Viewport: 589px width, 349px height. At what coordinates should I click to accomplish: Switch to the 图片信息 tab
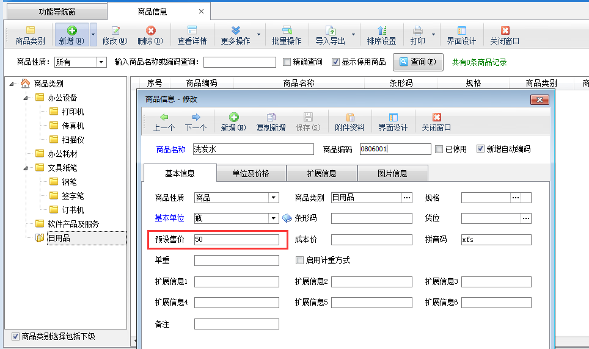pos(392,173)
